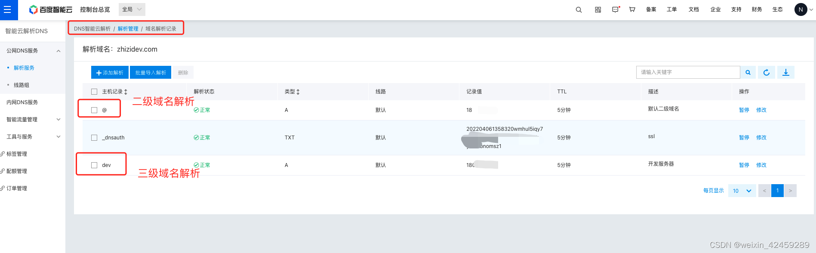Open the shopping cart icon
This screenshot has width=816, height=253.
(632, 9)
